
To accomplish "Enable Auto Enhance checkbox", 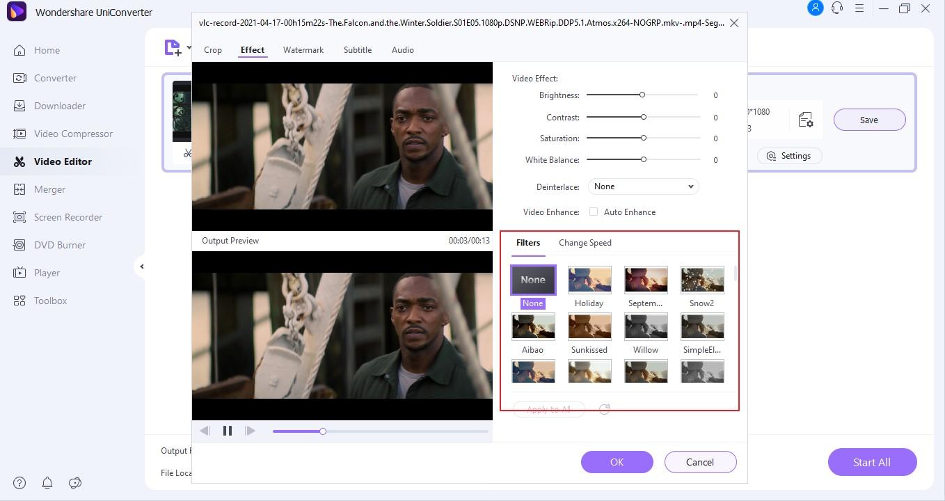I will [594, 212].
